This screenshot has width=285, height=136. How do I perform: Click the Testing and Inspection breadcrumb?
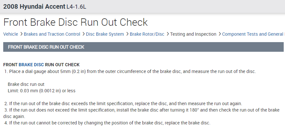point(193,34)
